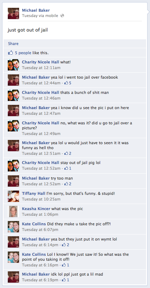Click like count on 'try too man' comment
The width and height of the screenshot is (150, 288).
coord(68,184)
